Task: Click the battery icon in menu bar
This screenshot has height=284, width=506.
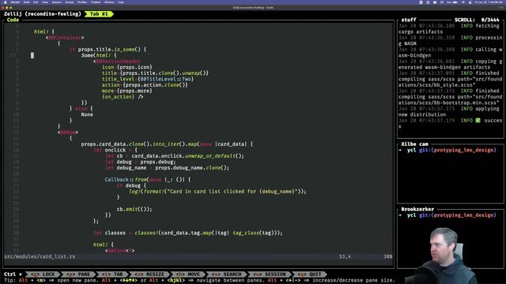Action: [455, 2]
